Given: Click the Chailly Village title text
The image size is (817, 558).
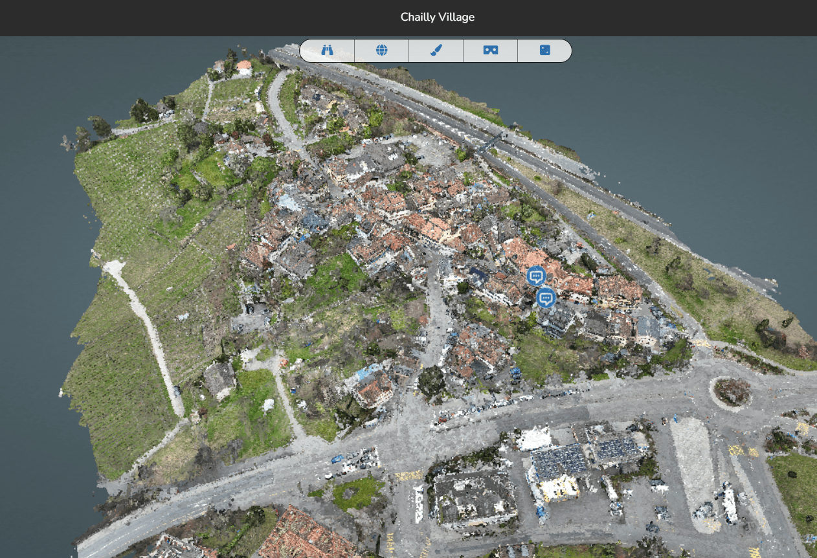Looking at the screenshot, I should pyautogui.click(x=438, y=17).
